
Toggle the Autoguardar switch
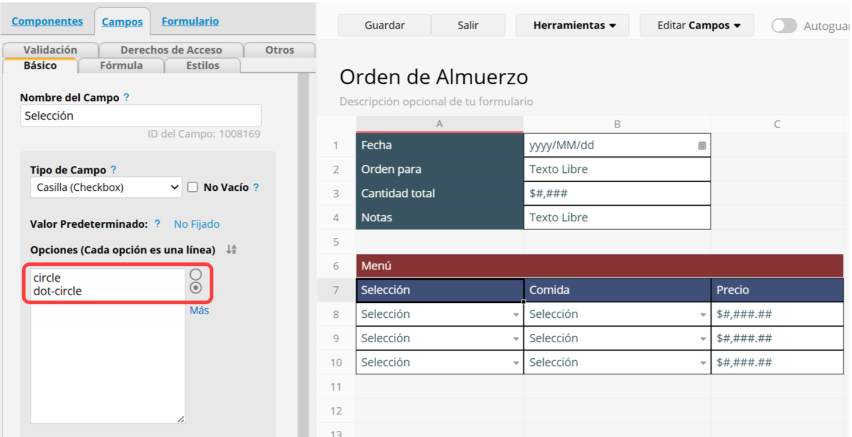[x=784, y=26]
